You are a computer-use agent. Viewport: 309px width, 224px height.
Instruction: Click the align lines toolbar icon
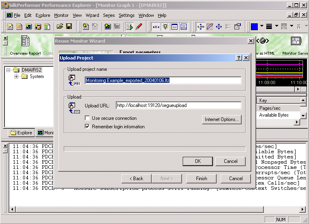(228, 27)
